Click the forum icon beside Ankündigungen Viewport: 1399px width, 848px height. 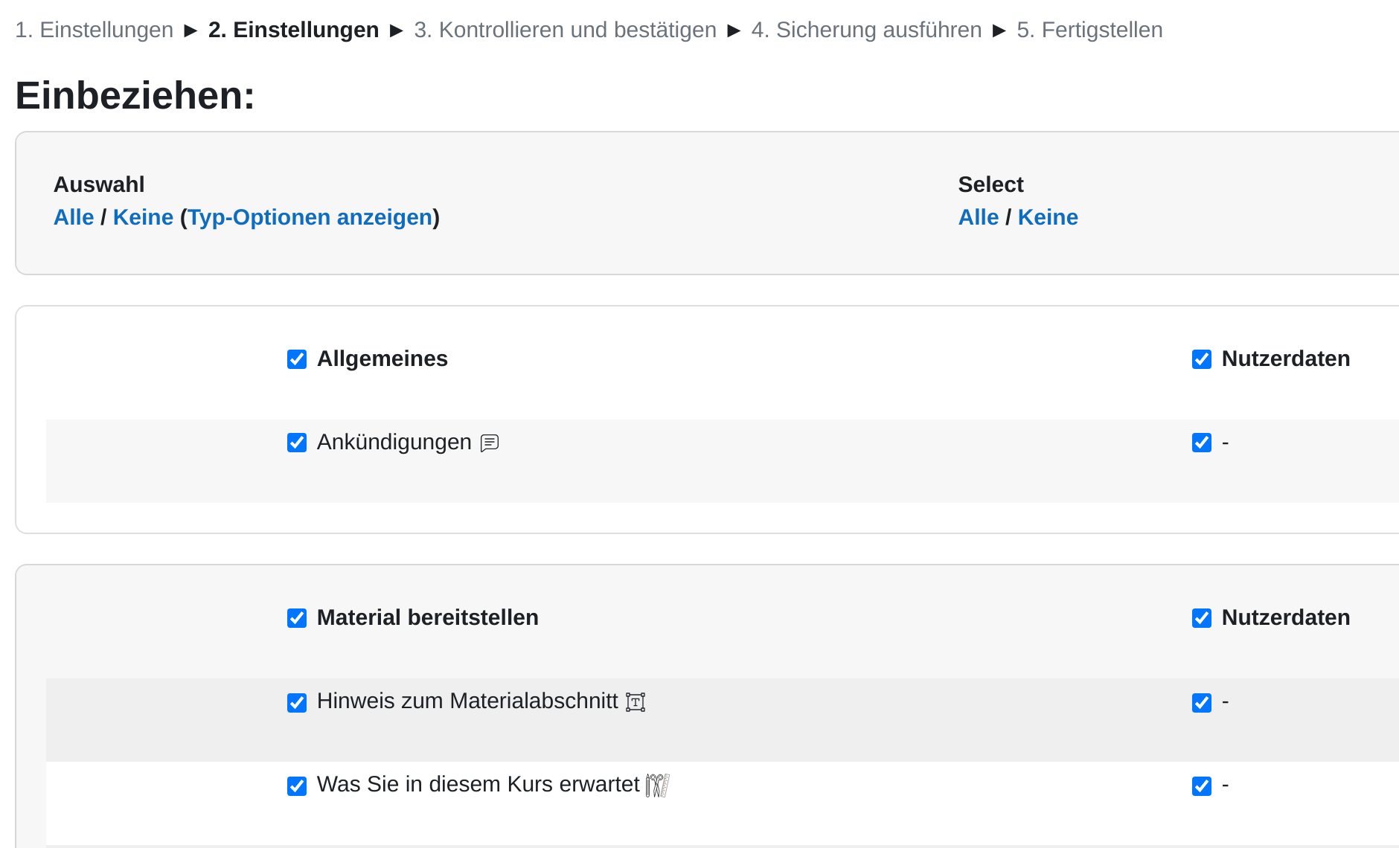coord(490,443)
